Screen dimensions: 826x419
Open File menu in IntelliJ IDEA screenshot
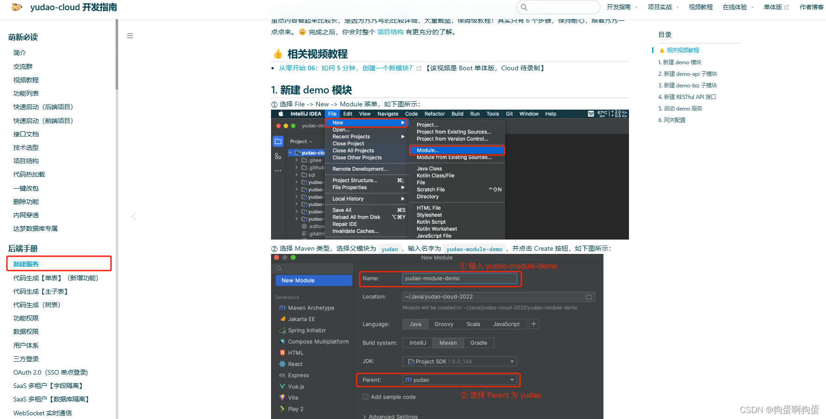332,114
